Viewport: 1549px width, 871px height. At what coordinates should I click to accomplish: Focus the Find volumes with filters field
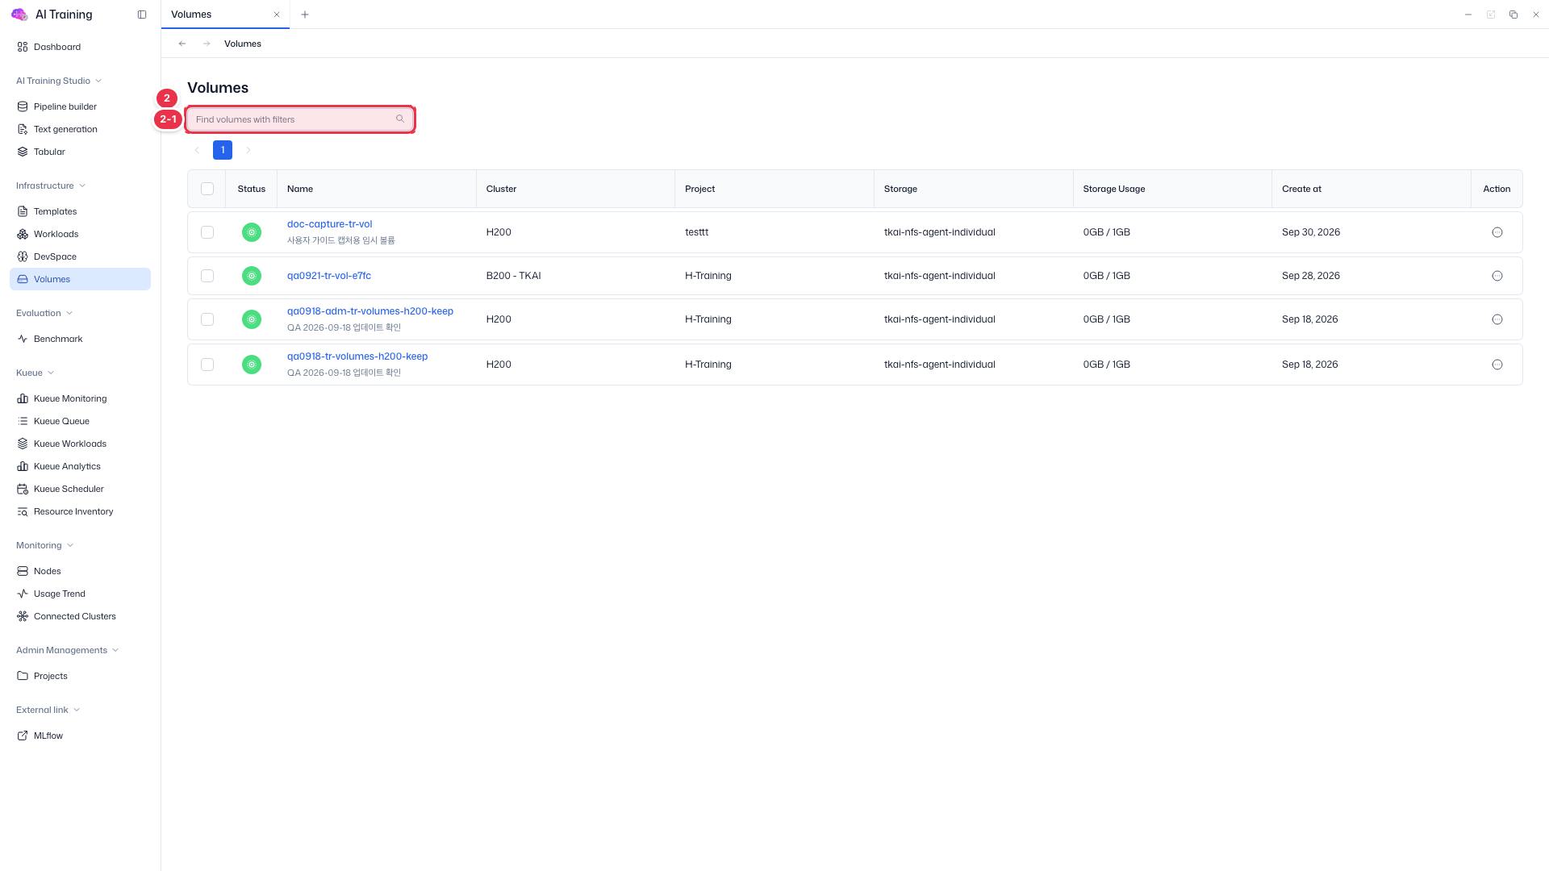[300, 119]
